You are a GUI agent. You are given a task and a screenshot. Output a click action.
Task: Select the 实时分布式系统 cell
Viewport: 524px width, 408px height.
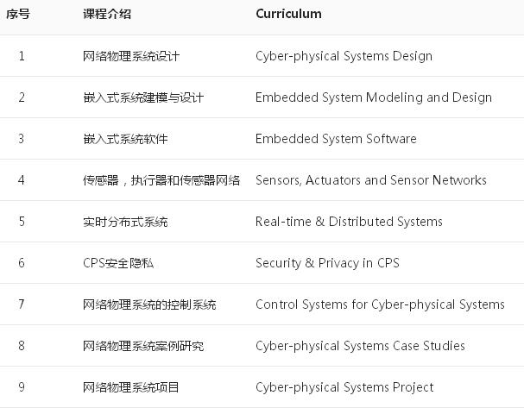click(x=125, y=222)
